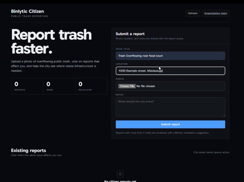
Task: Click the Notes text area
Action: tap(170, 107)
